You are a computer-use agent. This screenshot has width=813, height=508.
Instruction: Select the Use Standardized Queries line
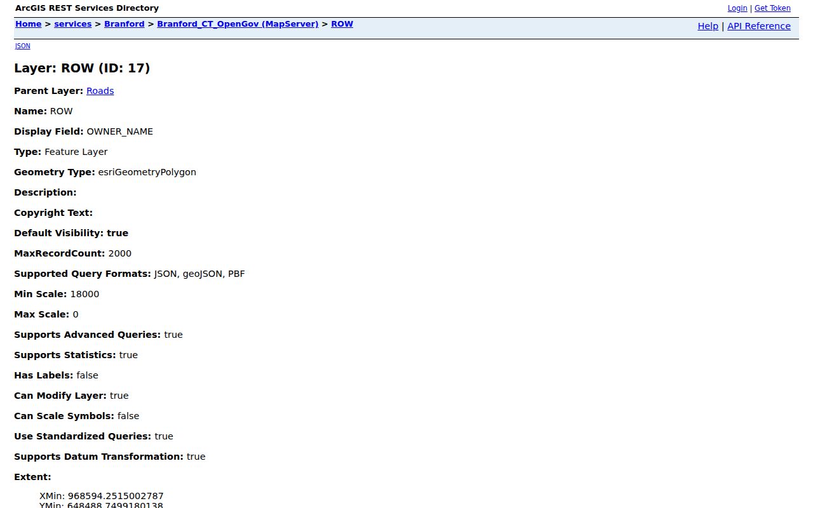(93, 436)
